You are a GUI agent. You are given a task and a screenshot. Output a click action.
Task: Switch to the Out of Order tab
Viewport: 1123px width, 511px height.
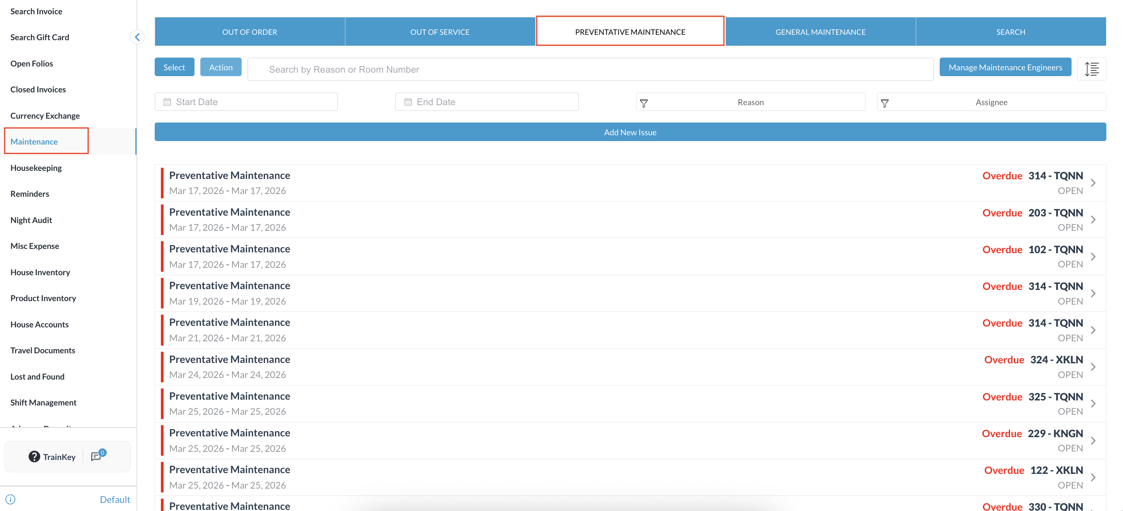(x=249, y=32)
